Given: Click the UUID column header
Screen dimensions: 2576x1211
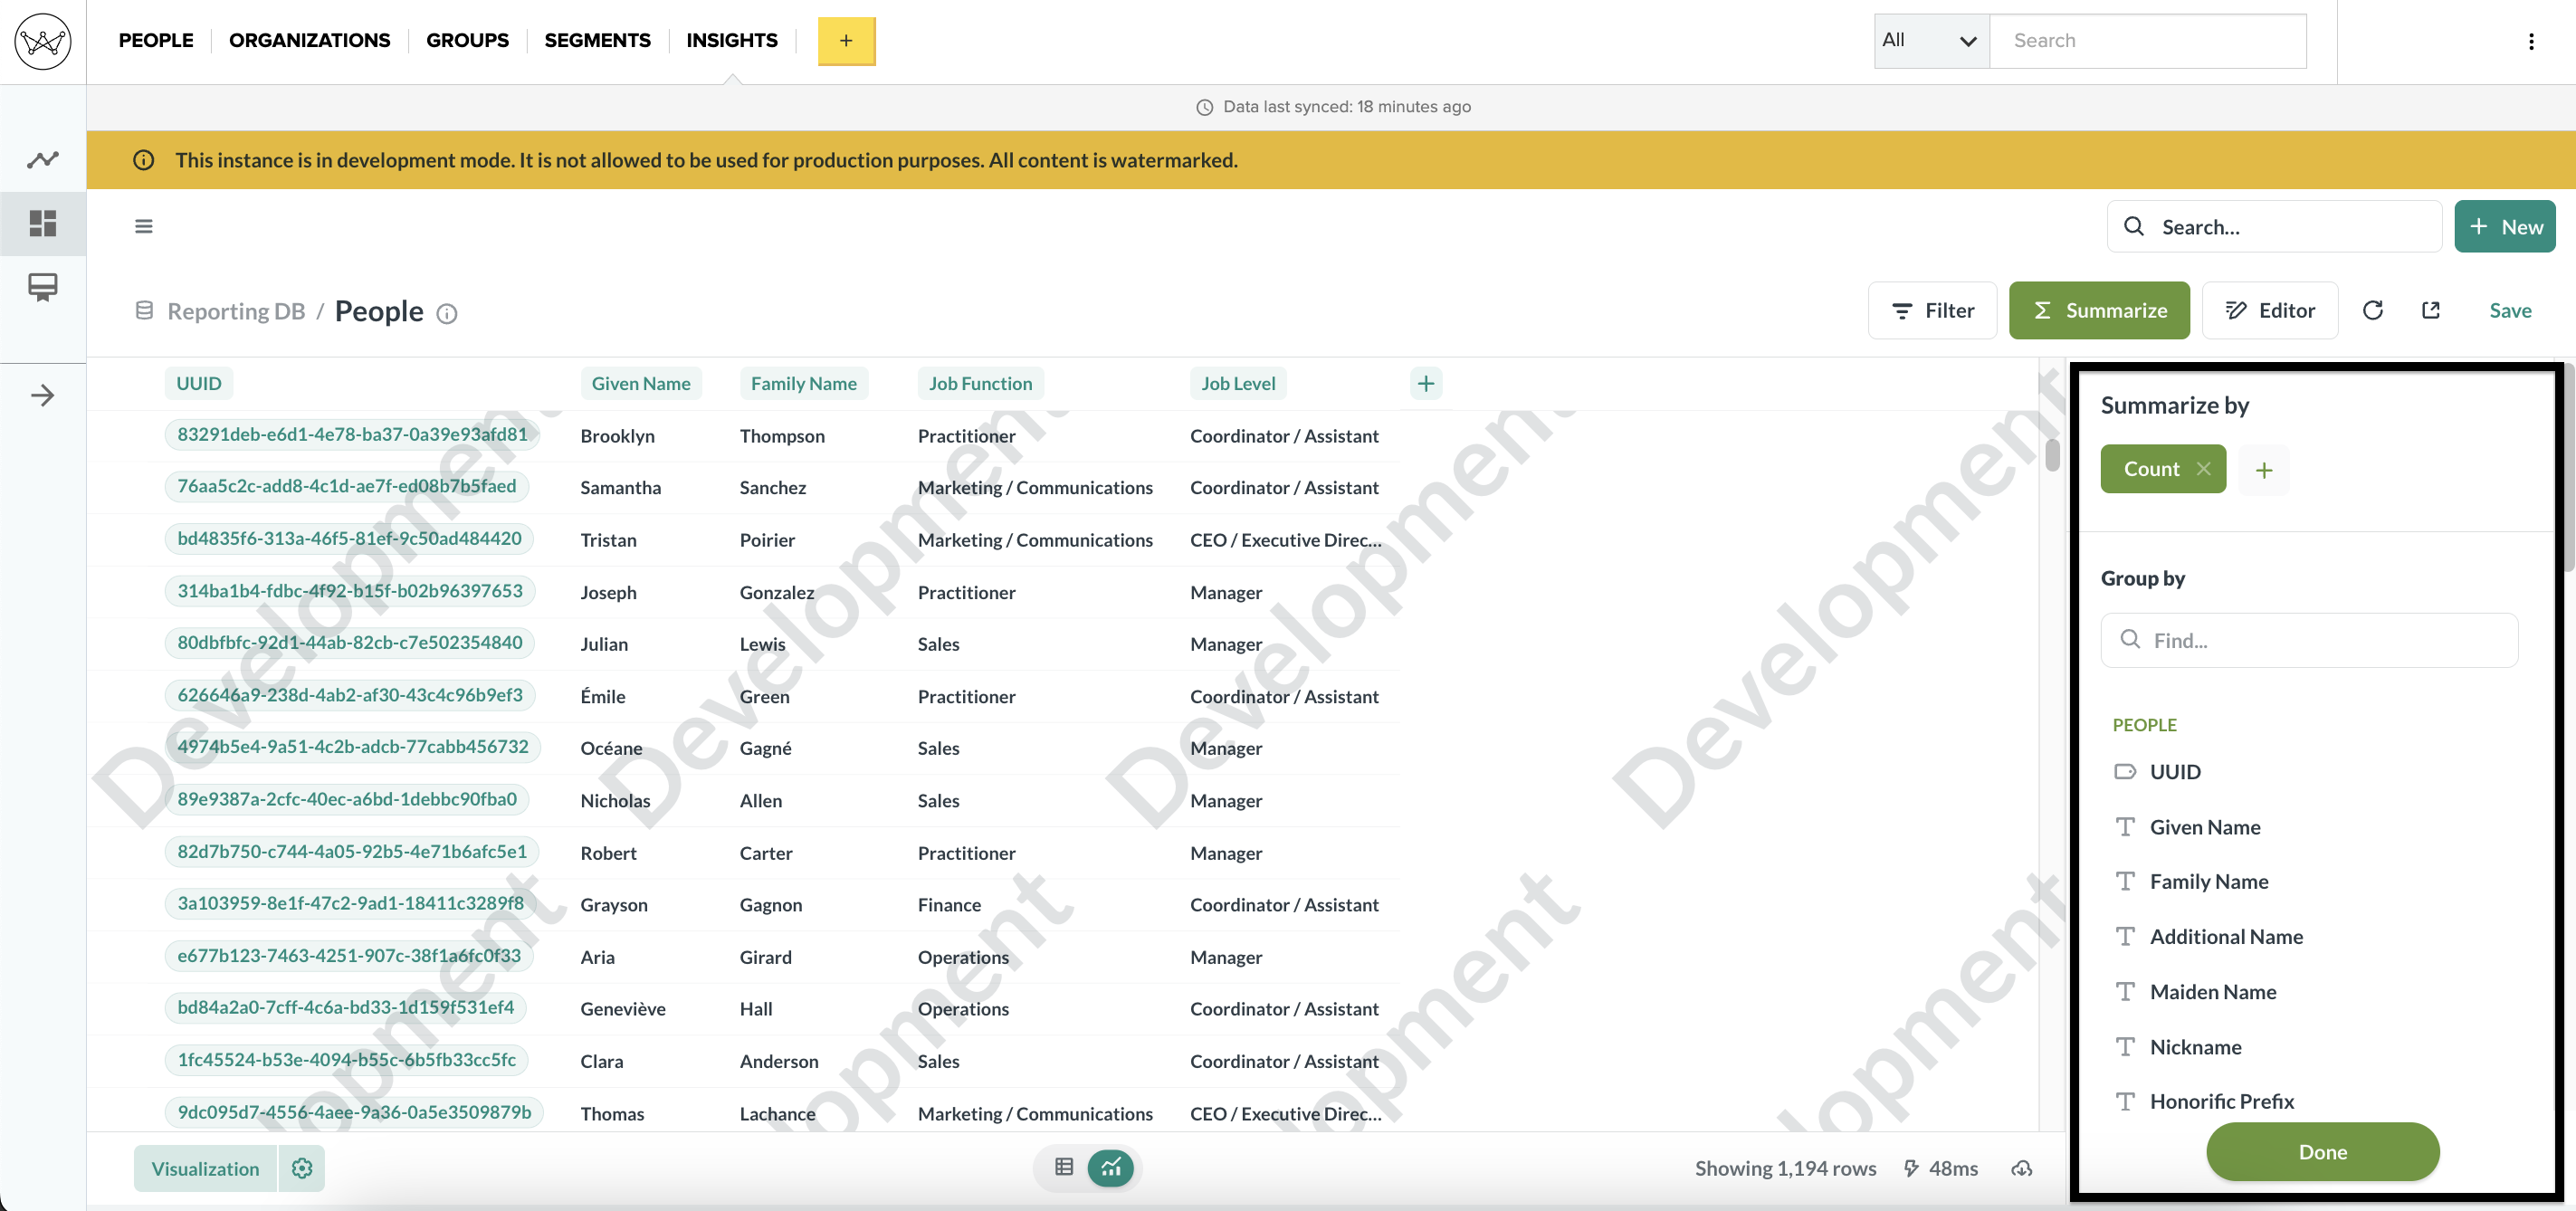Looking at the screenshot, I should pos(199,383).
